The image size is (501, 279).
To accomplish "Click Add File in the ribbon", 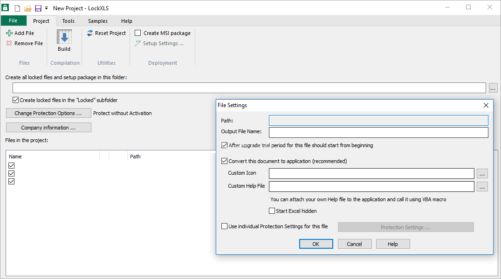I will tap(20, 33).
